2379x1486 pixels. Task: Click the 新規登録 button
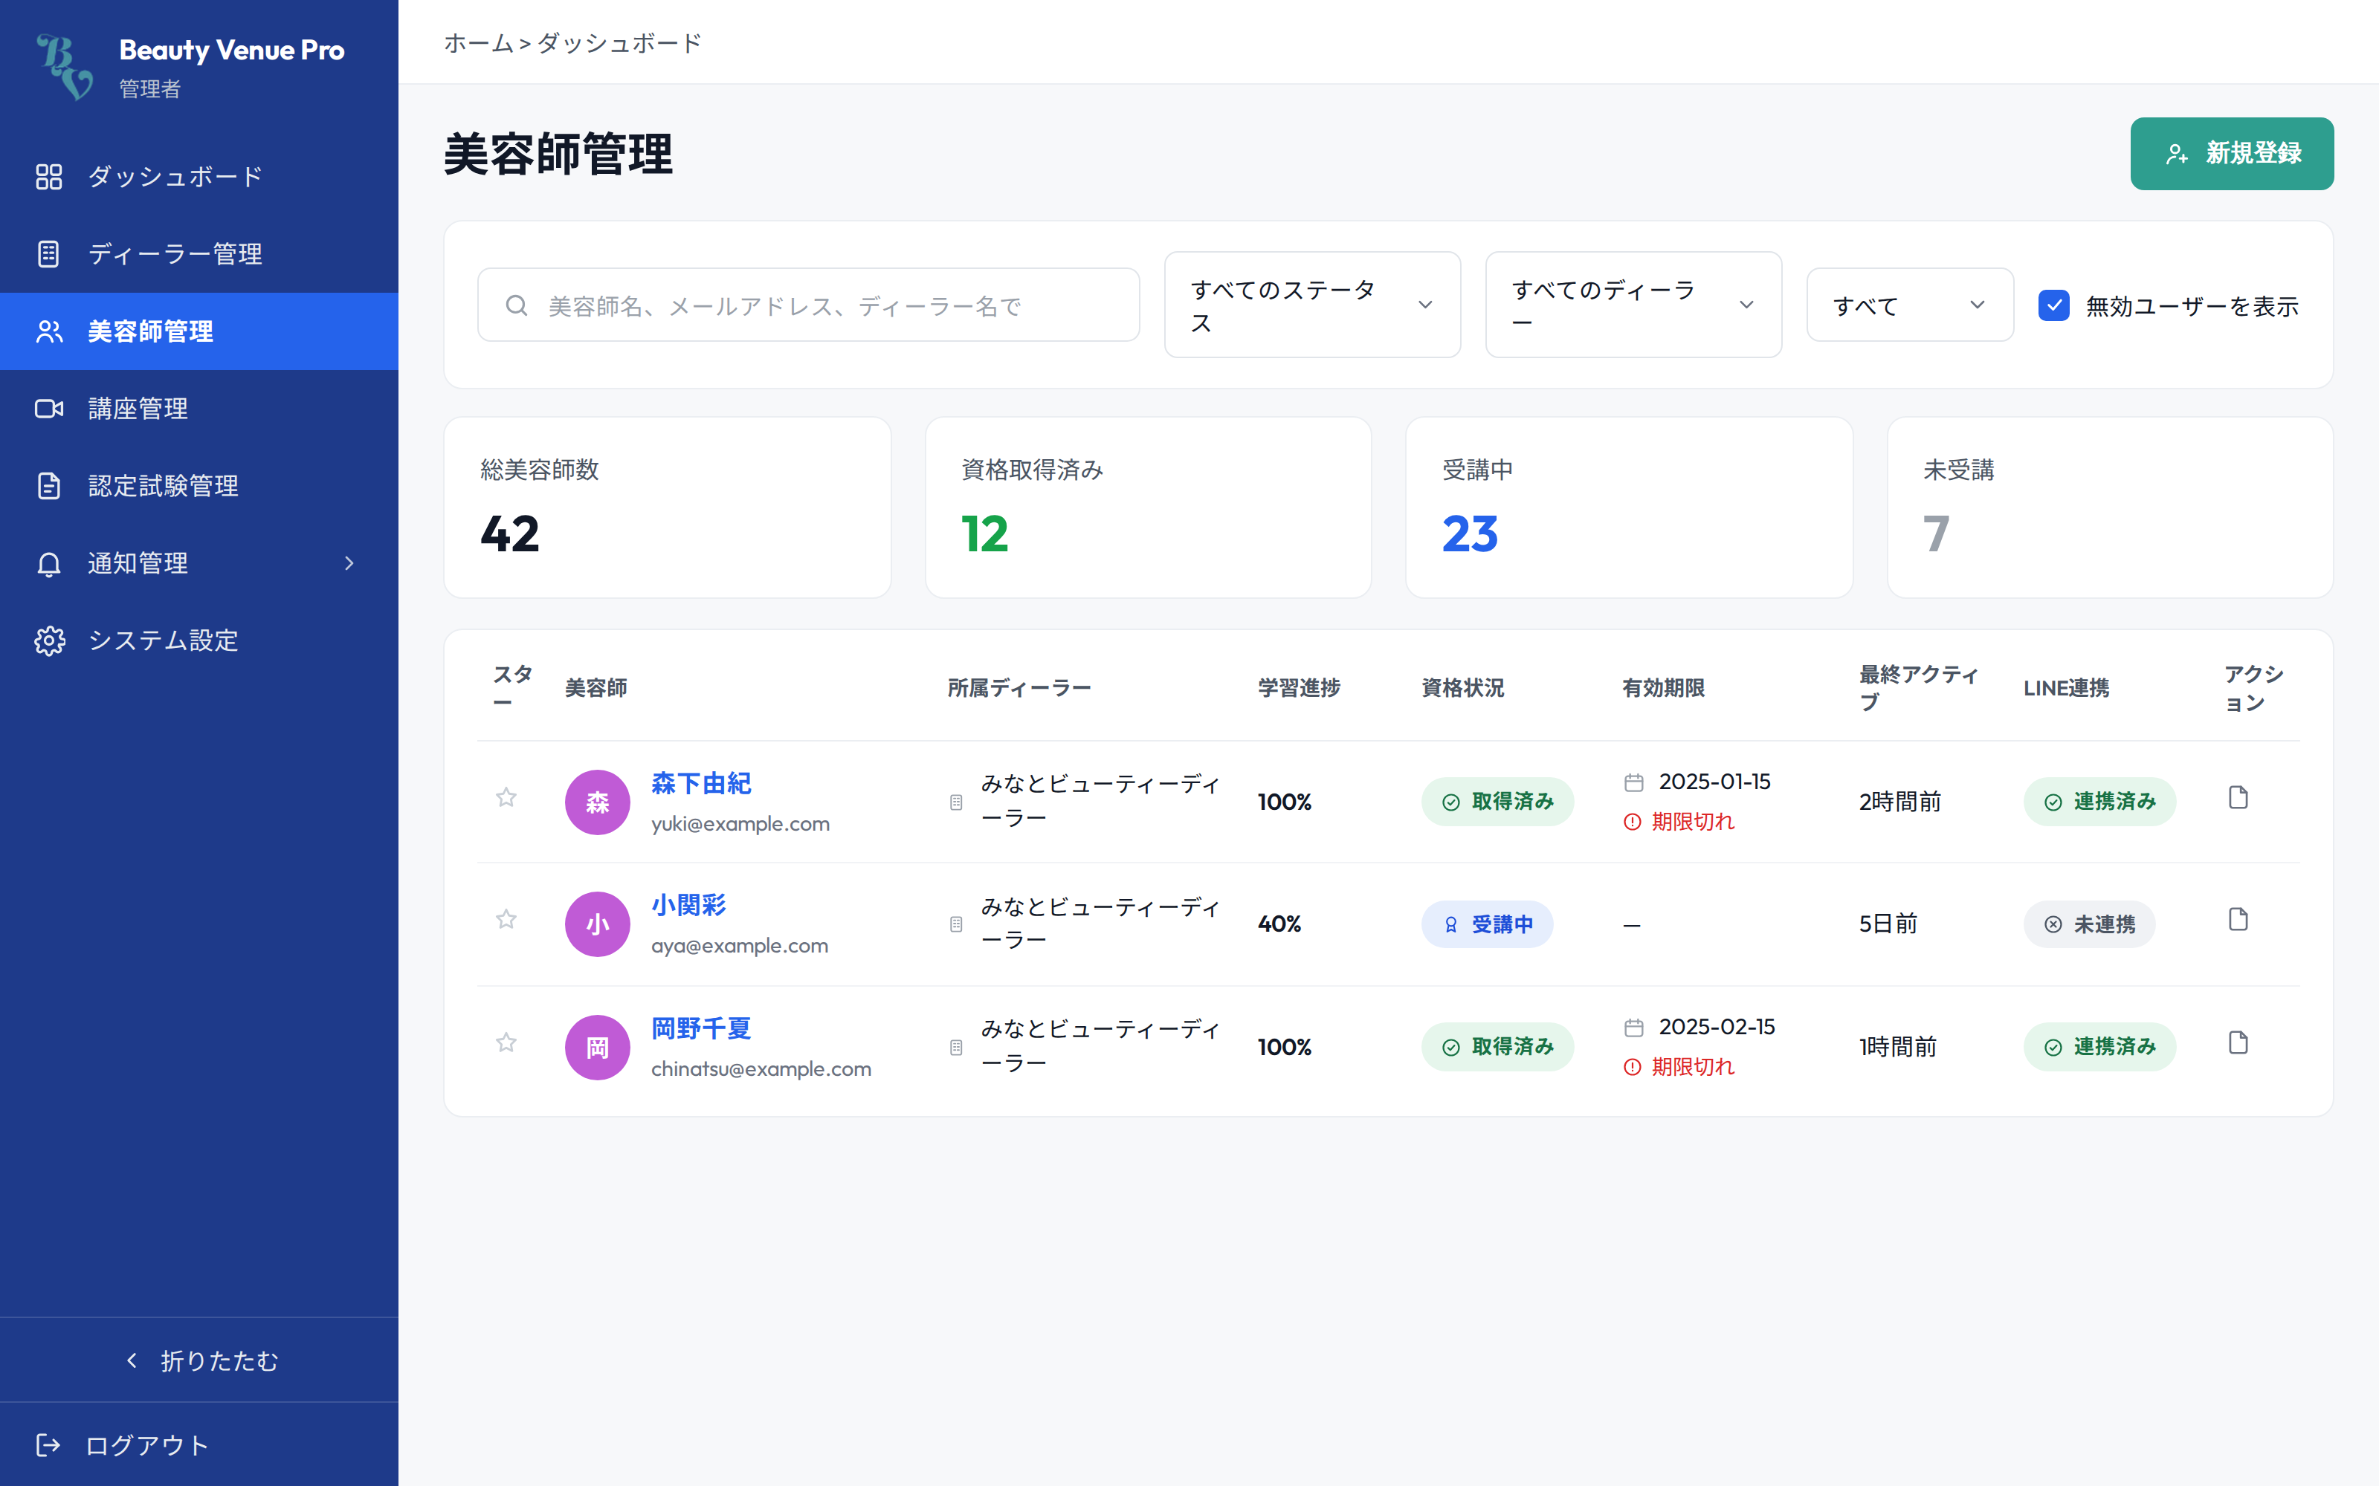click(x=2232, y=153)
